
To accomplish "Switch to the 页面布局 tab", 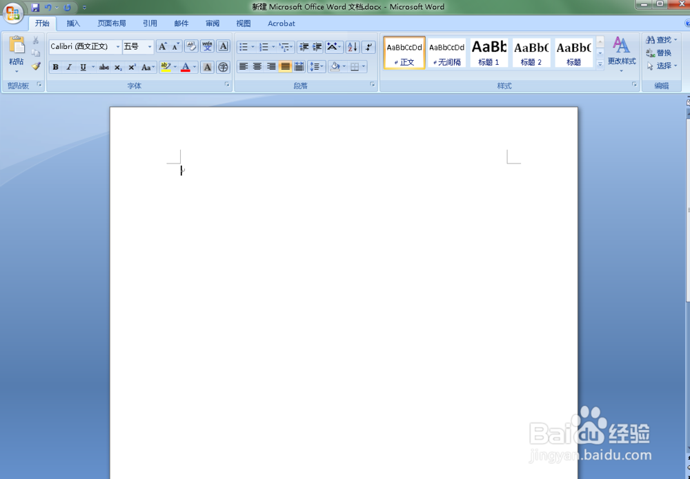I will pyautogui.click(x=112, y=23).
